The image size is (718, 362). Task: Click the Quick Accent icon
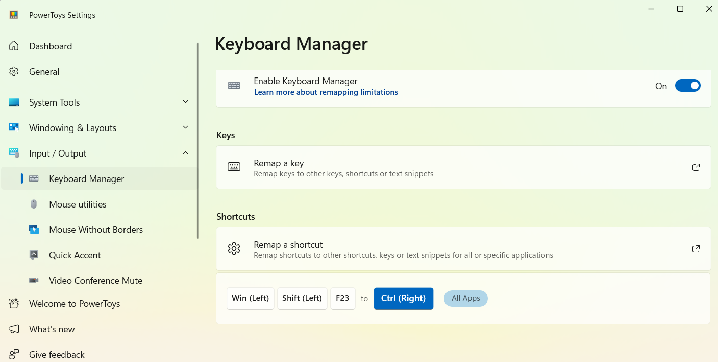coord(34,255)
